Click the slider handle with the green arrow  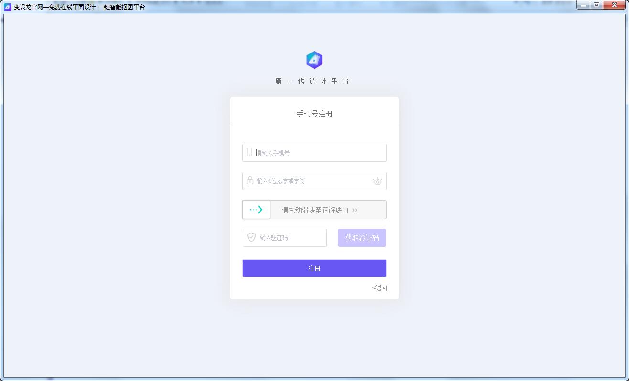click(x=256, y=210)
